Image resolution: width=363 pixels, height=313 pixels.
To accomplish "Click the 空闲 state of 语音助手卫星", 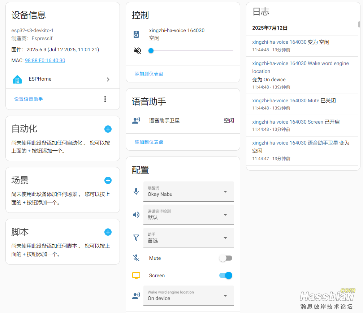I will [x=229, y=120].
